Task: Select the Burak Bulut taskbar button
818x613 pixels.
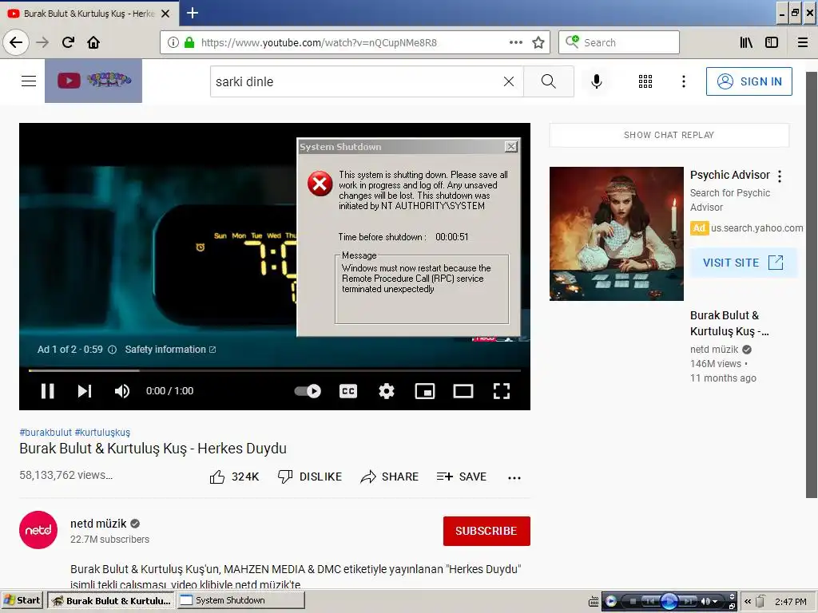Action: 111,600
